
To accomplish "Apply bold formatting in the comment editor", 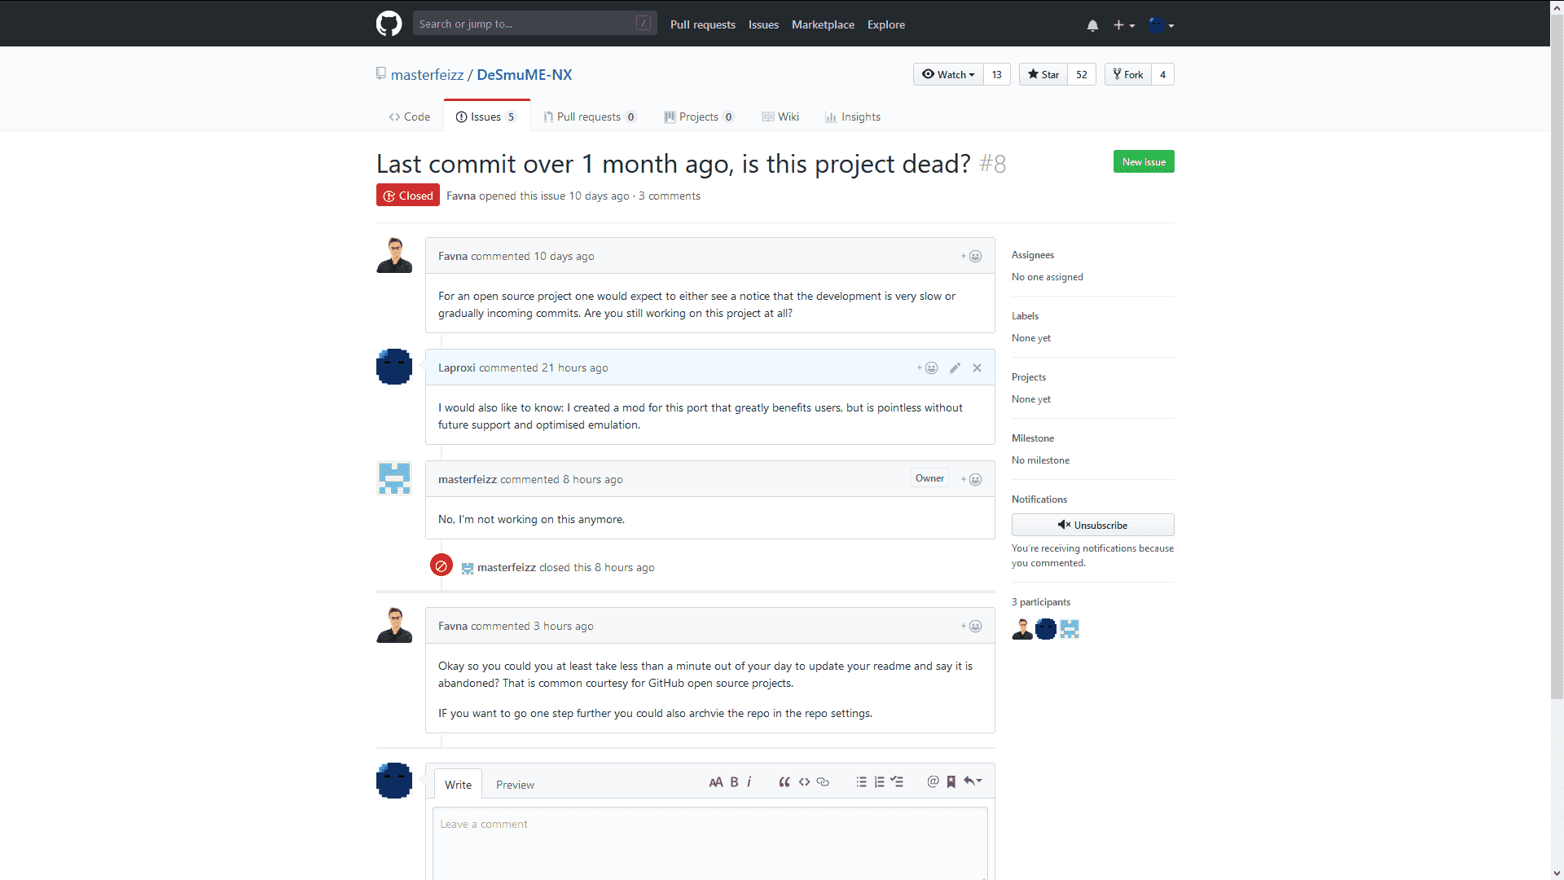I will (x=734, y=782).
